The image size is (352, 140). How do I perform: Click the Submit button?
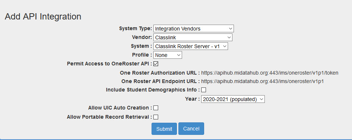click(164, 129)
